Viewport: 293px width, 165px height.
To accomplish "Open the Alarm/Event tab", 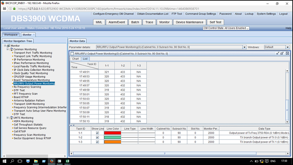I will [117, 22].
